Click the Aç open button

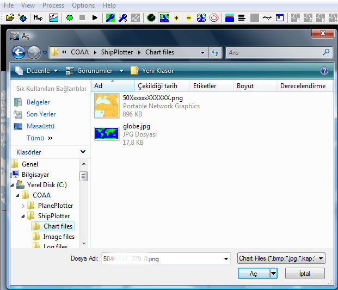pos(254,274)
